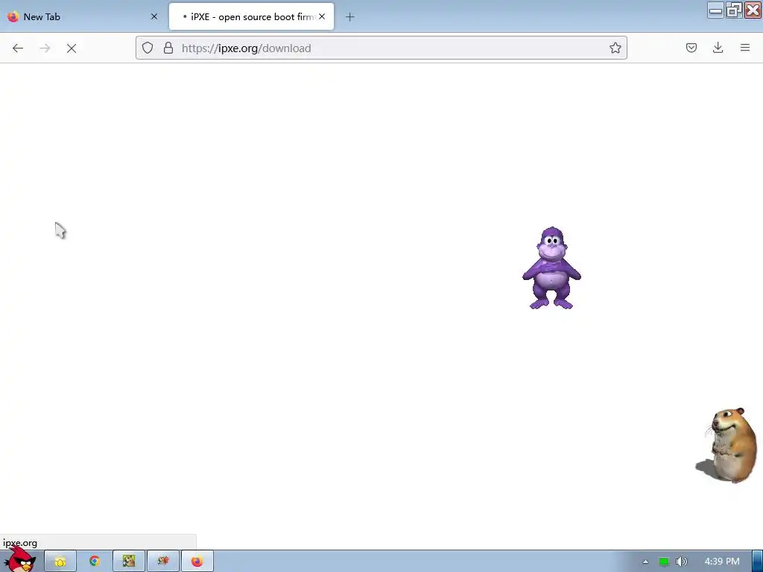Image resolution: width=763 pixels, height=572 pixels.
Task: Click the forward navigation arrow
Action: (45, 48)
